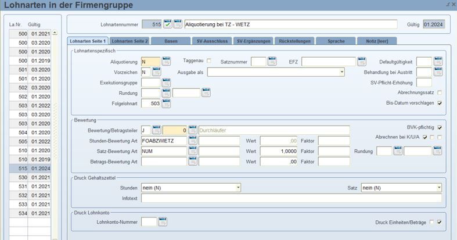The height and width of the screenshot is (240, 457).
Task: Expand the Ausgabe als dropdown
Action: 341,72
